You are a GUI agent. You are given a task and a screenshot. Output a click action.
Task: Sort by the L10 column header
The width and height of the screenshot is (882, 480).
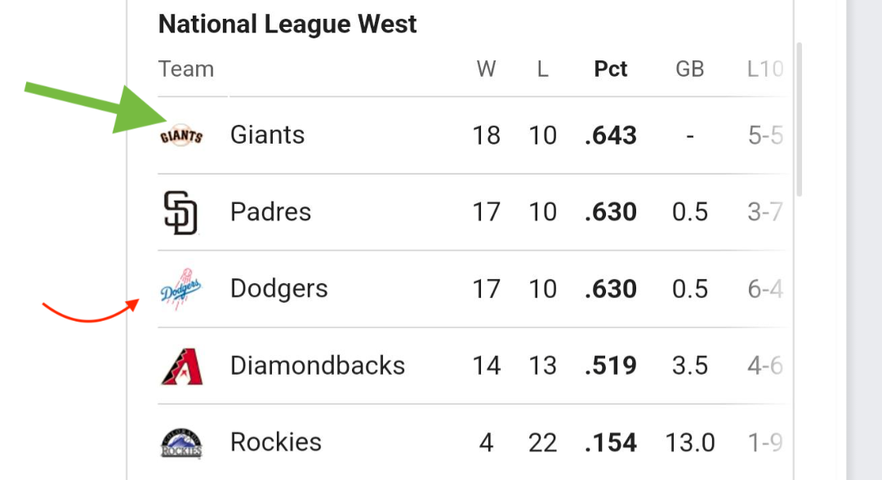[765, 69]
